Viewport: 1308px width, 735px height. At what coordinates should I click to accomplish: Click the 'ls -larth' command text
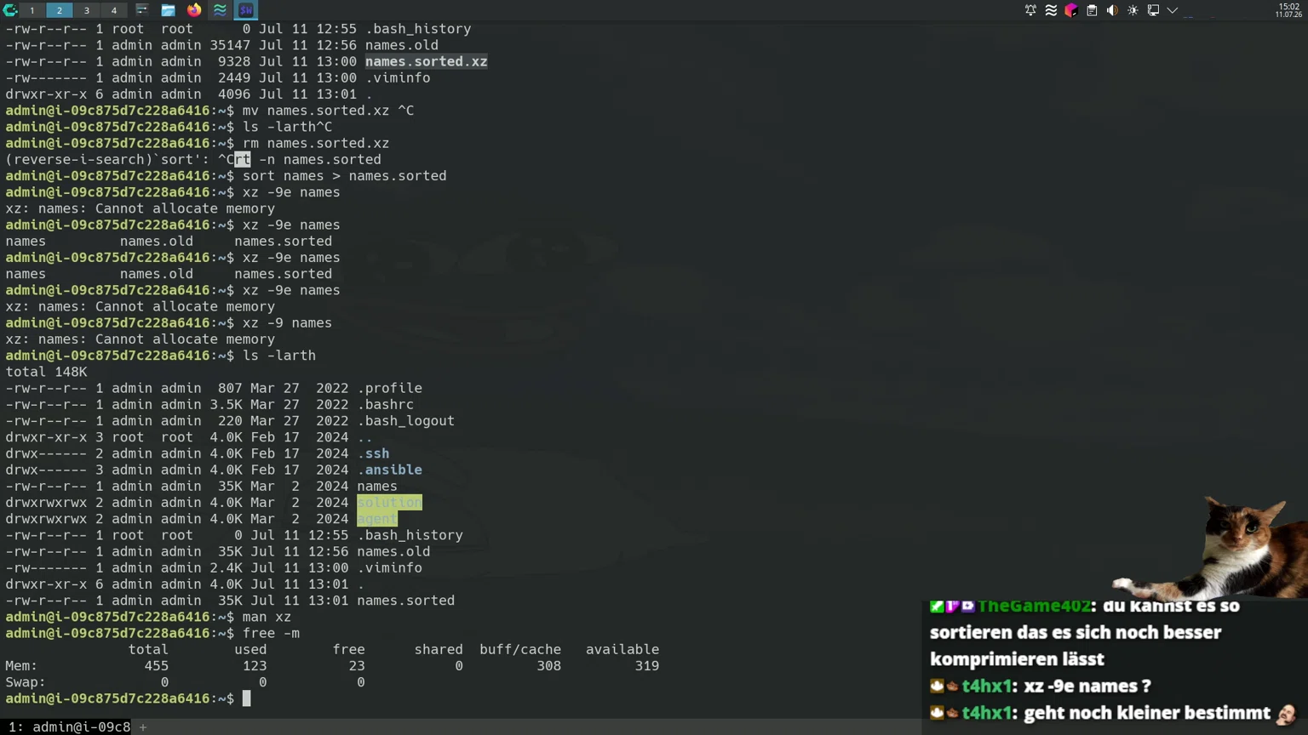(279, 356)
